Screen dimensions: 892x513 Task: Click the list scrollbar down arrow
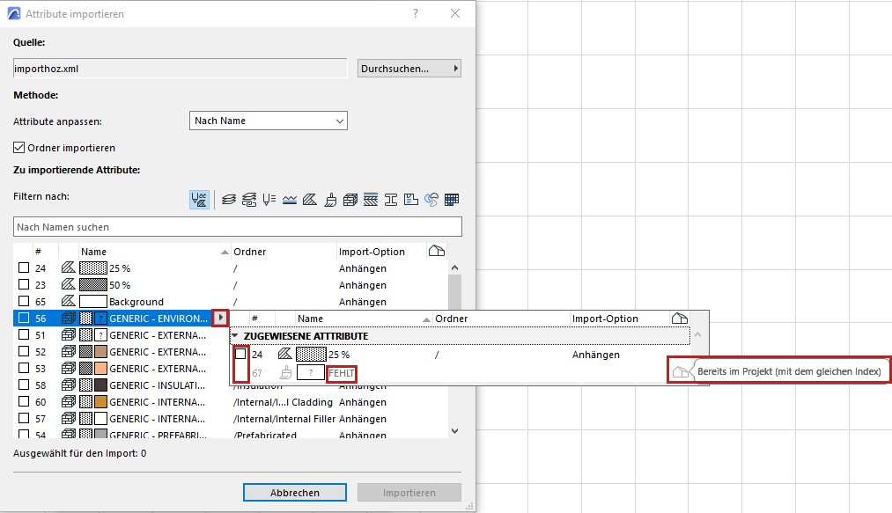[454, 431]
